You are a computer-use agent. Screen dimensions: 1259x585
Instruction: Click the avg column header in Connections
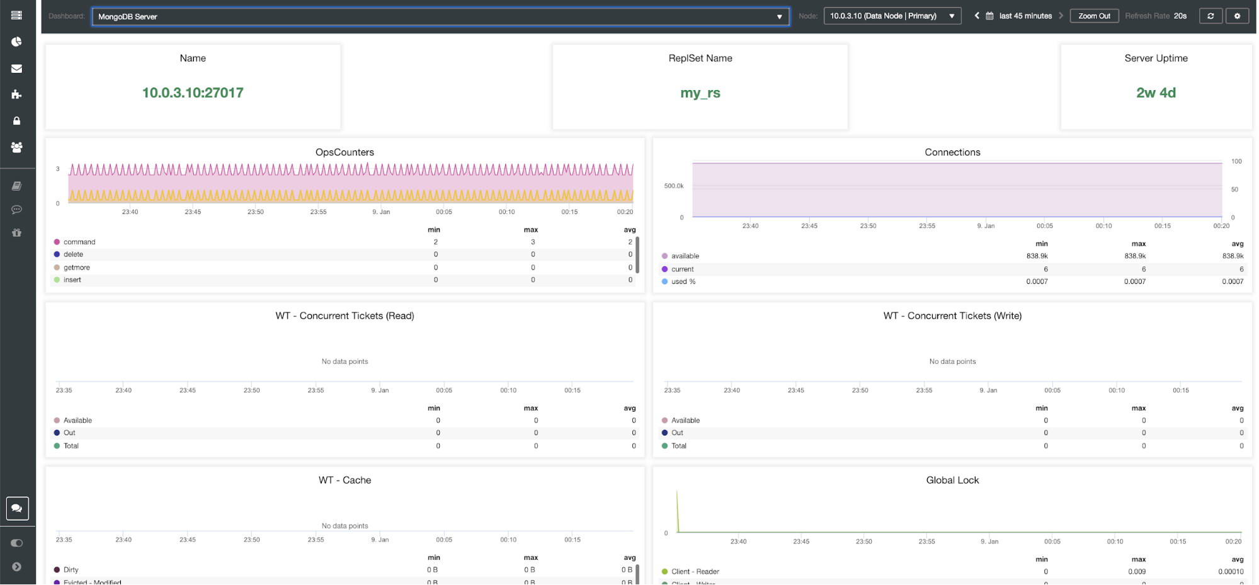[1238, 244]
